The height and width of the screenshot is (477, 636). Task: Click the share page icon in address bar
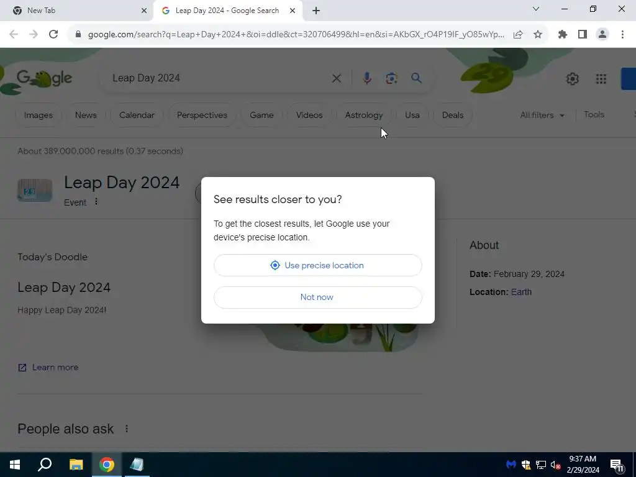(x=518, y=35)
